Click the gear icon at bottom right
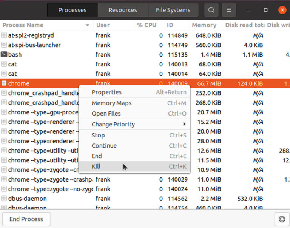The width and height of the screenshot is (290, 228). [281, 219]
